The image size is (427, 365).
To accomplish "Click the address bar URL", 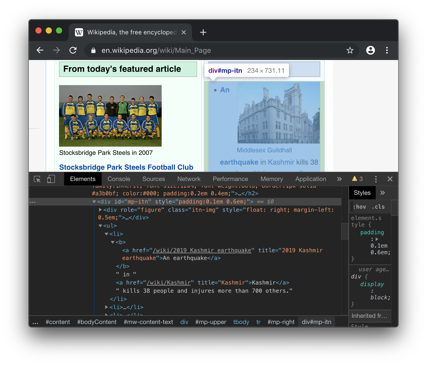I will [156, 50].
